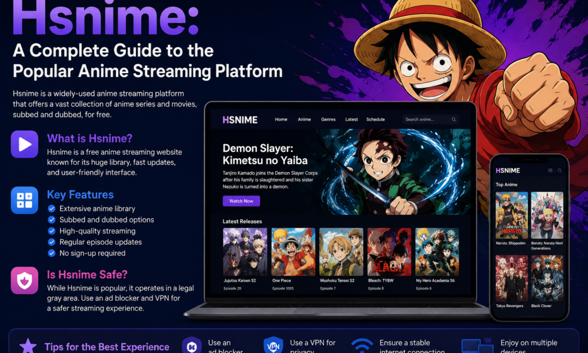Screen dimensions: 588x353
Task: Select the My Hero Academia S6 thumbnail
Action: [x=437, y=252]
